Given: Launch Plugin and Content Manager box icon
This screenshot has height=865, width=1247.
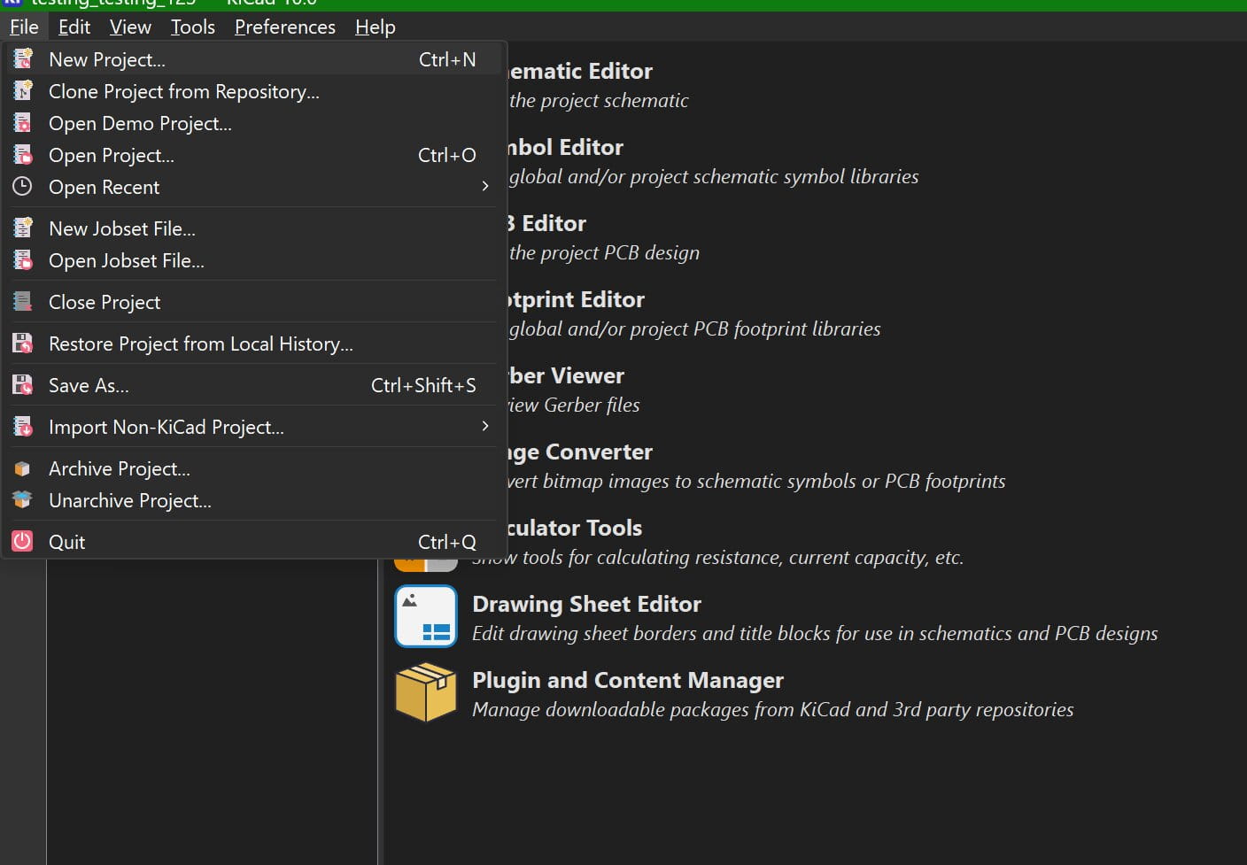Looking at the screenshot, I should tap(426, 692).
